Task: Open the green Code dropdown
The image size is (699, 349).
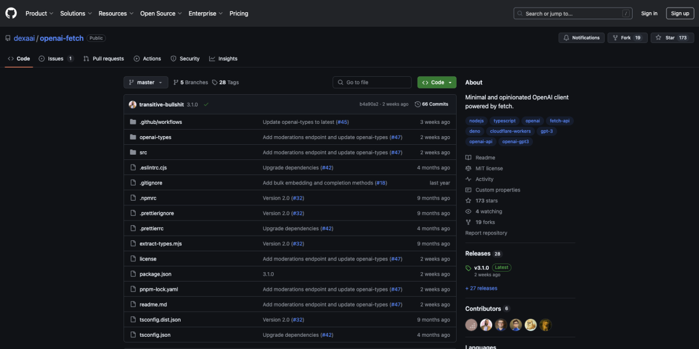Action: 436,82
